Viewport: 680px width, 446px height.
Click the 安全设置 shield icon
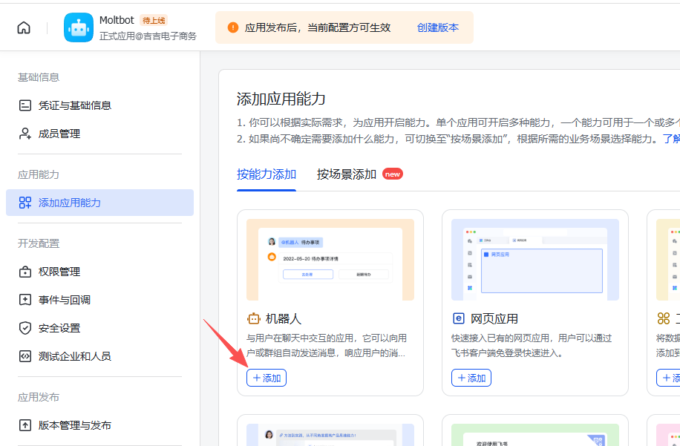[25, 328]
